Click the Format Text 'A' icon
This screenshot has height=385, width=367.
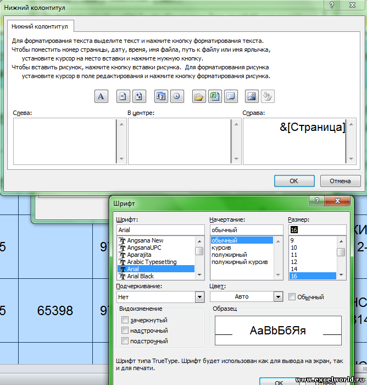point(101,96)
